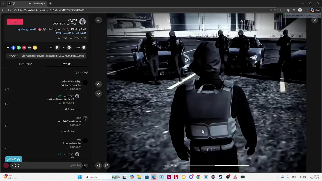Open the #mystery_town hashtag
Screen dimensions: 322x181
pyautogui.click(x=26, y=29)
